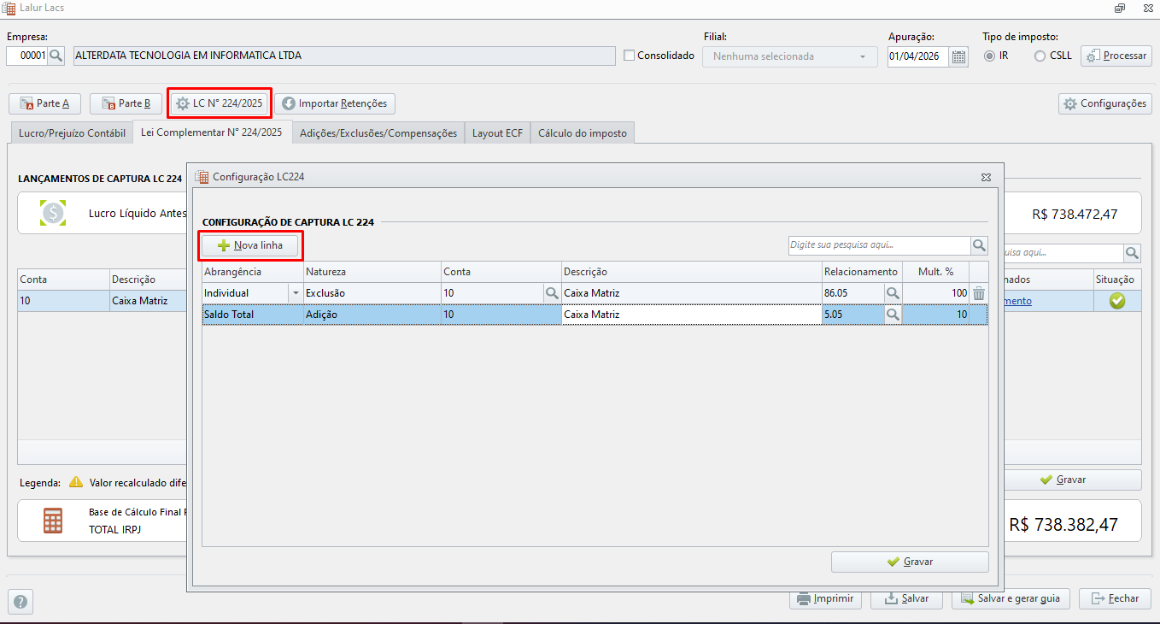The image size is (1160, 624).
Task: Click Relacionamento magnifier beside 5.05
Action: (x=893, y=315)
